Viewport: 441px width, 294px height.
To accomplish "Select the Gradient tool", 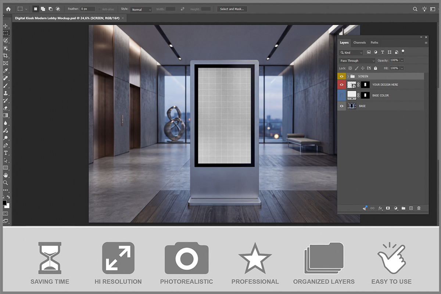I will 6,115.
